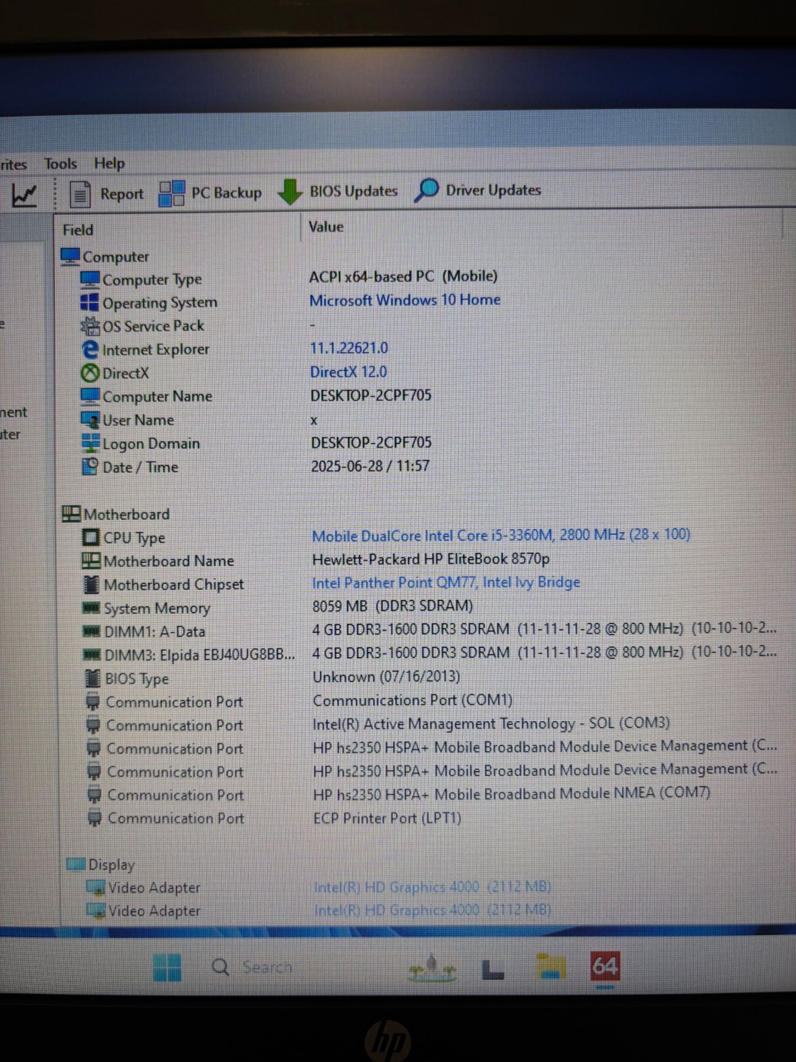This screenshot has width=796, height=1062.
Task: Click the OS Service Pack gear icon
Action: 90,327
